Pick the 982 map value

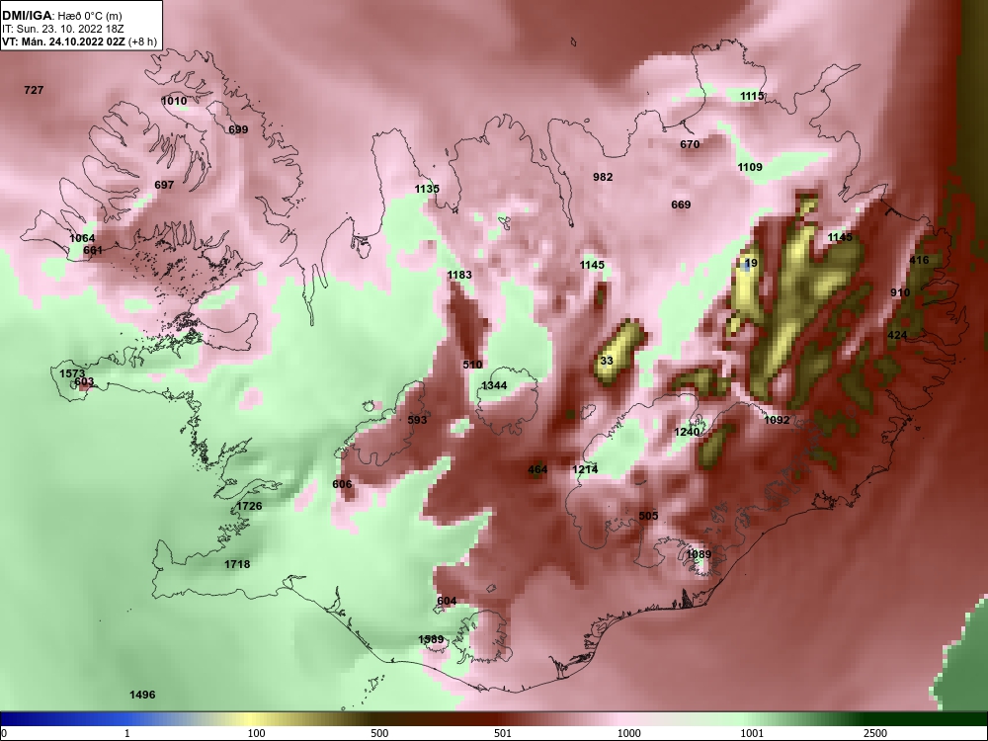603,178
